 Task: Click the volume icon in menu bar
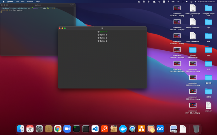click(x=187, y=2)
